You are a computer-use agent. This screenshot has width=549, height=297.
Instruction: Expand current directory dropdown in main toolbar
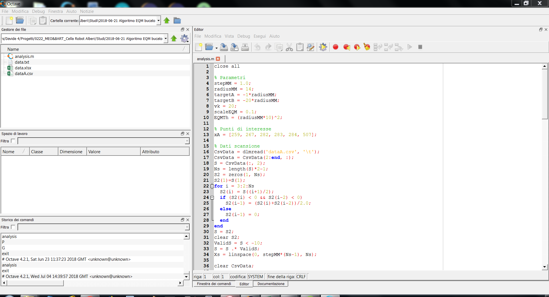(x=158, y=21)
